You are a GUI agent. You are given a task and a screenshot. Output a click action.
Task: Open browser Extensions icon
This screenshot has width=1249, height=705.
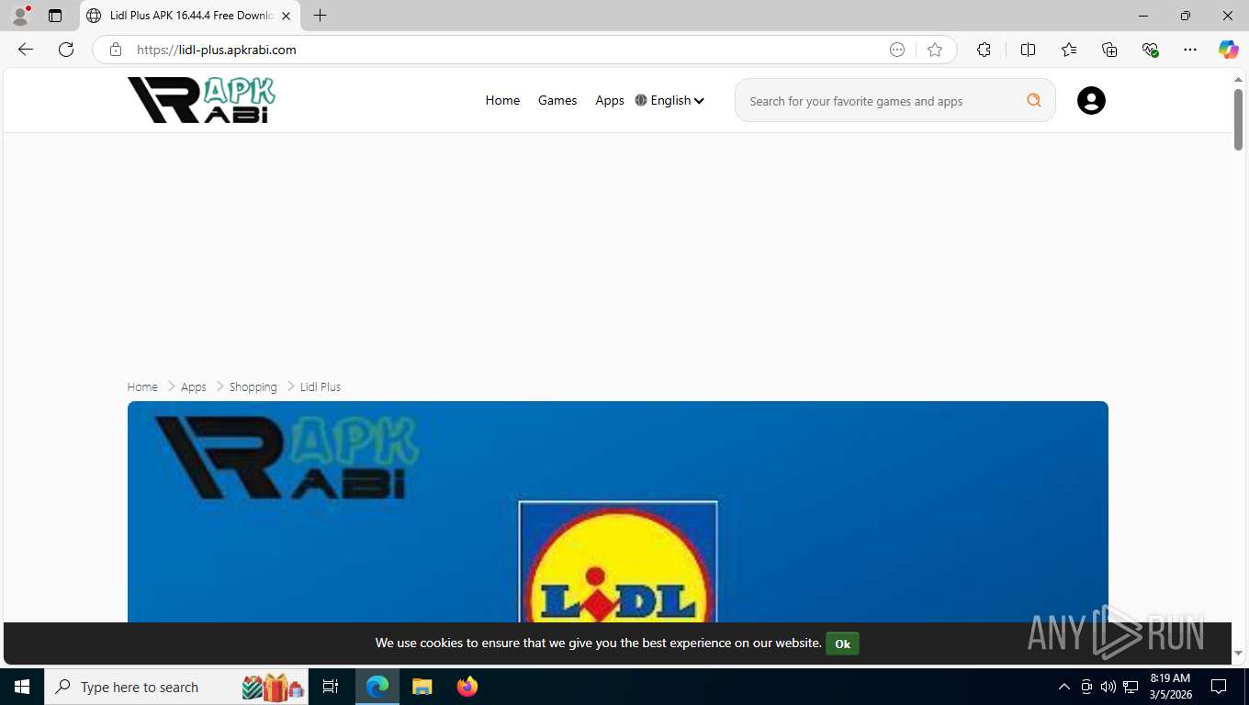coord(984,50)
